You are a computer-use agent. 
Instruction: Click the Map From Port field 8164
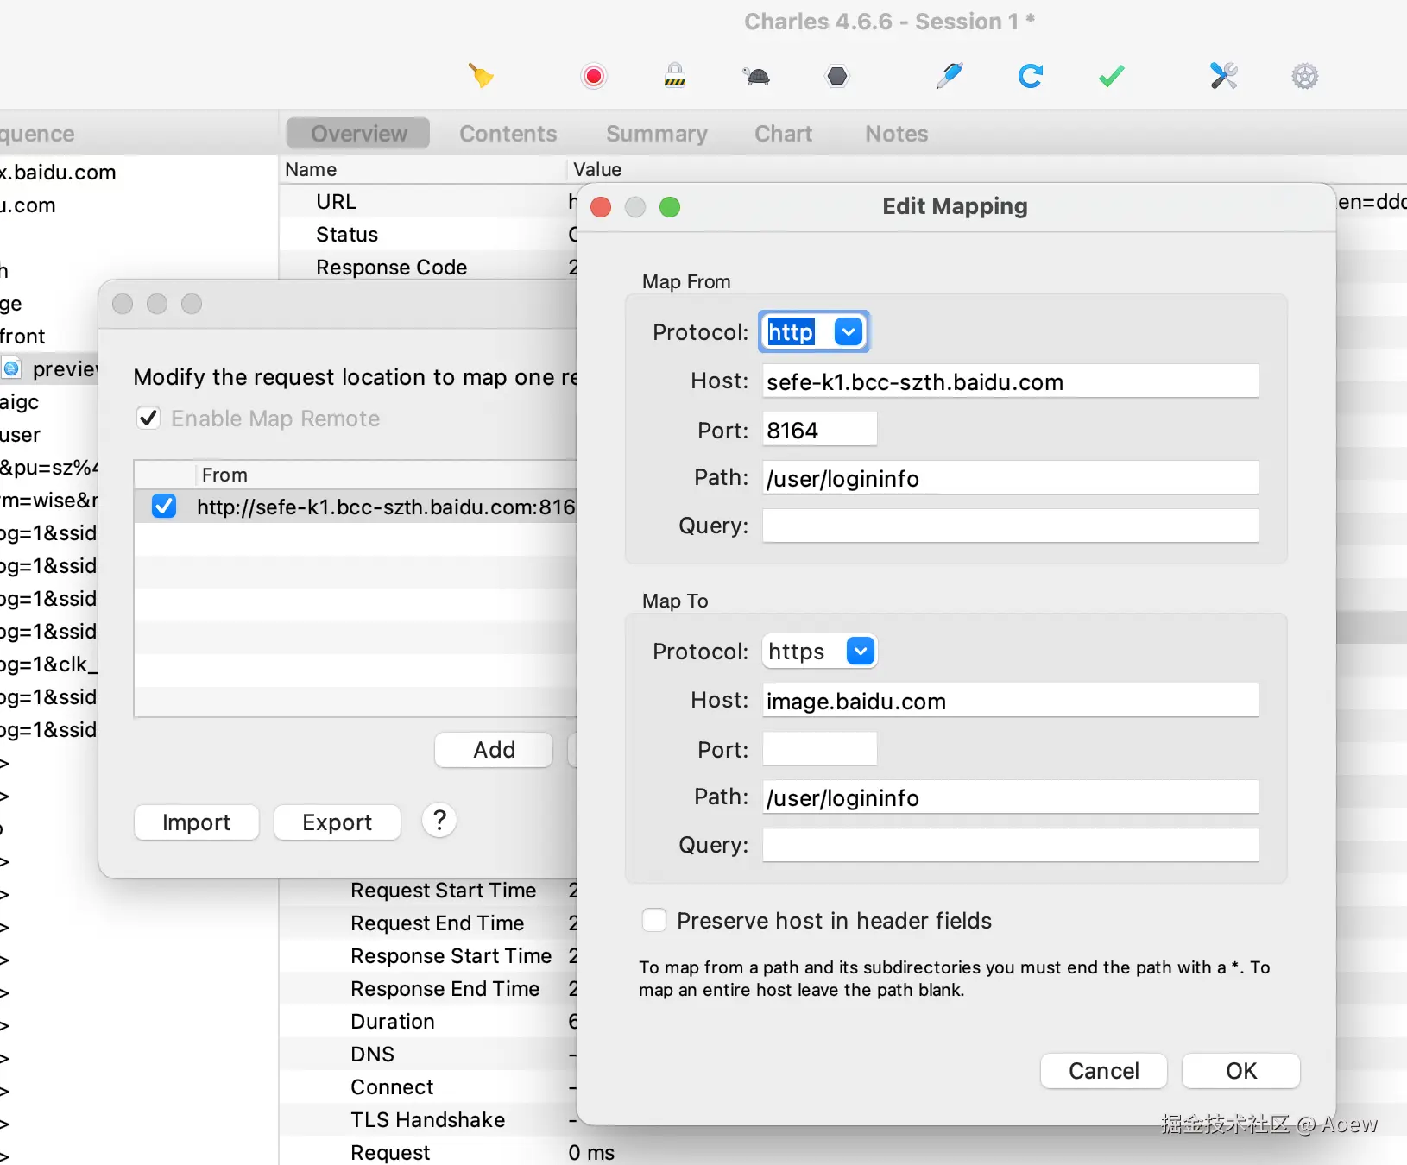pos(820,430)
